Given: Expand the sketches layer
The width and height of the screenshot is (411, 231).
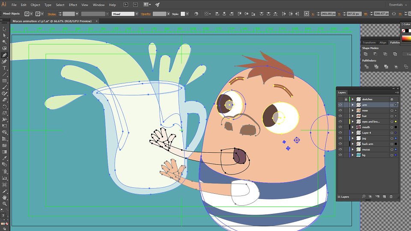Looking at the screenshot, I should (x=353, y=99).
